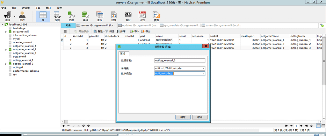The height and width of the screenshot is (136, 326).
Task: Open the 排序规则 utf8_unicode_ci dropdown
Action: tap(203, 74)
